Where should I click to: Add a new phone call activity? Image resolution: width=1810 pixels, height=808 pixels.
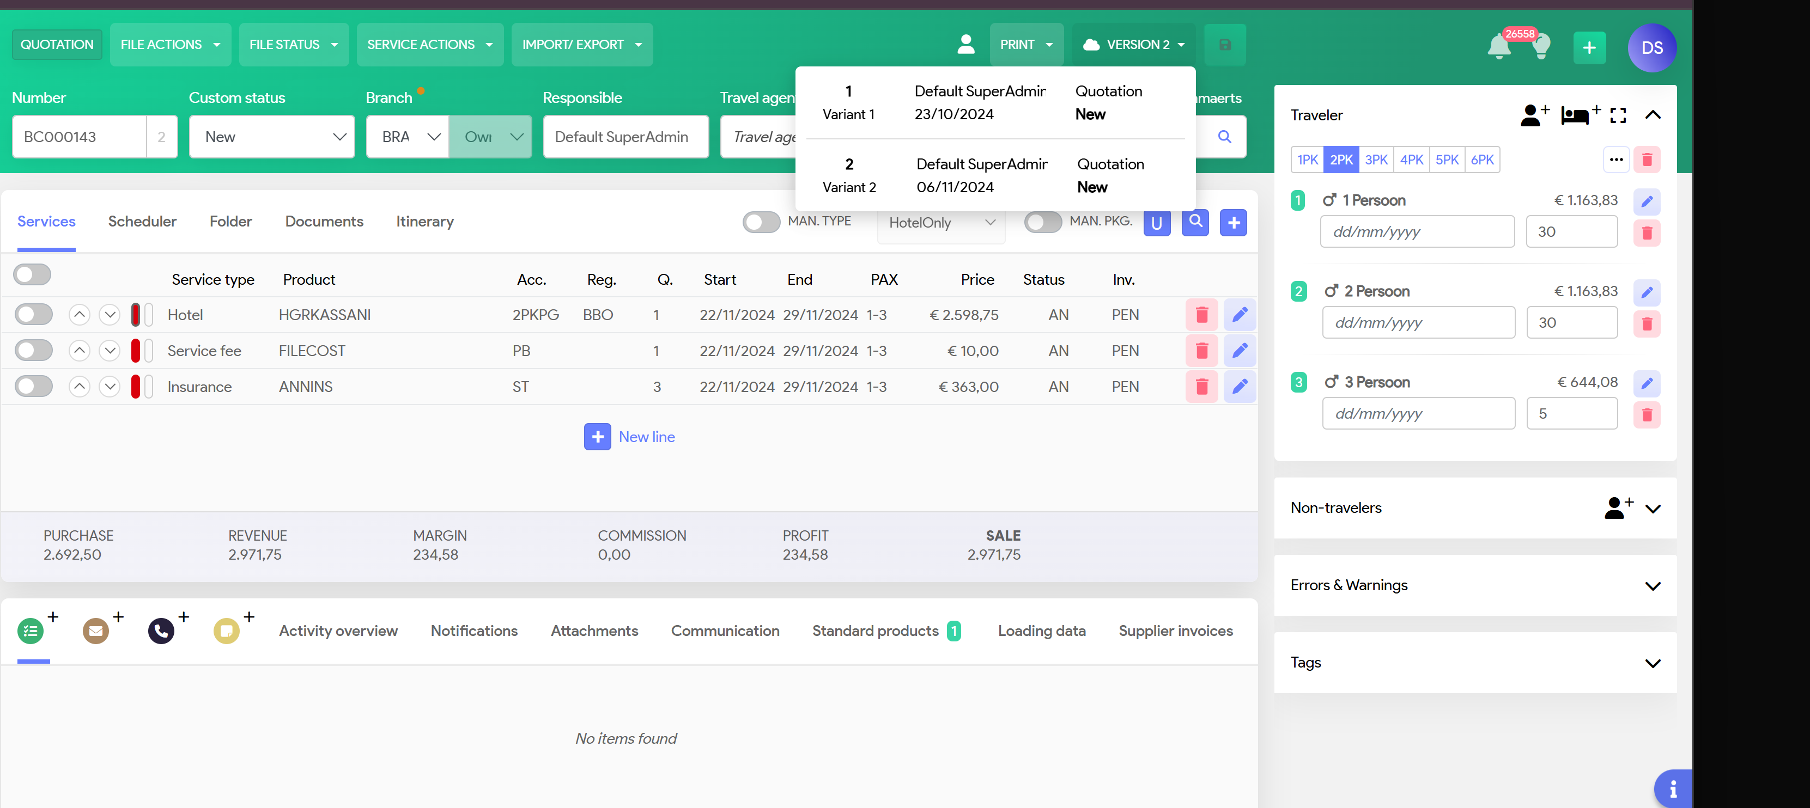point(162,631)
